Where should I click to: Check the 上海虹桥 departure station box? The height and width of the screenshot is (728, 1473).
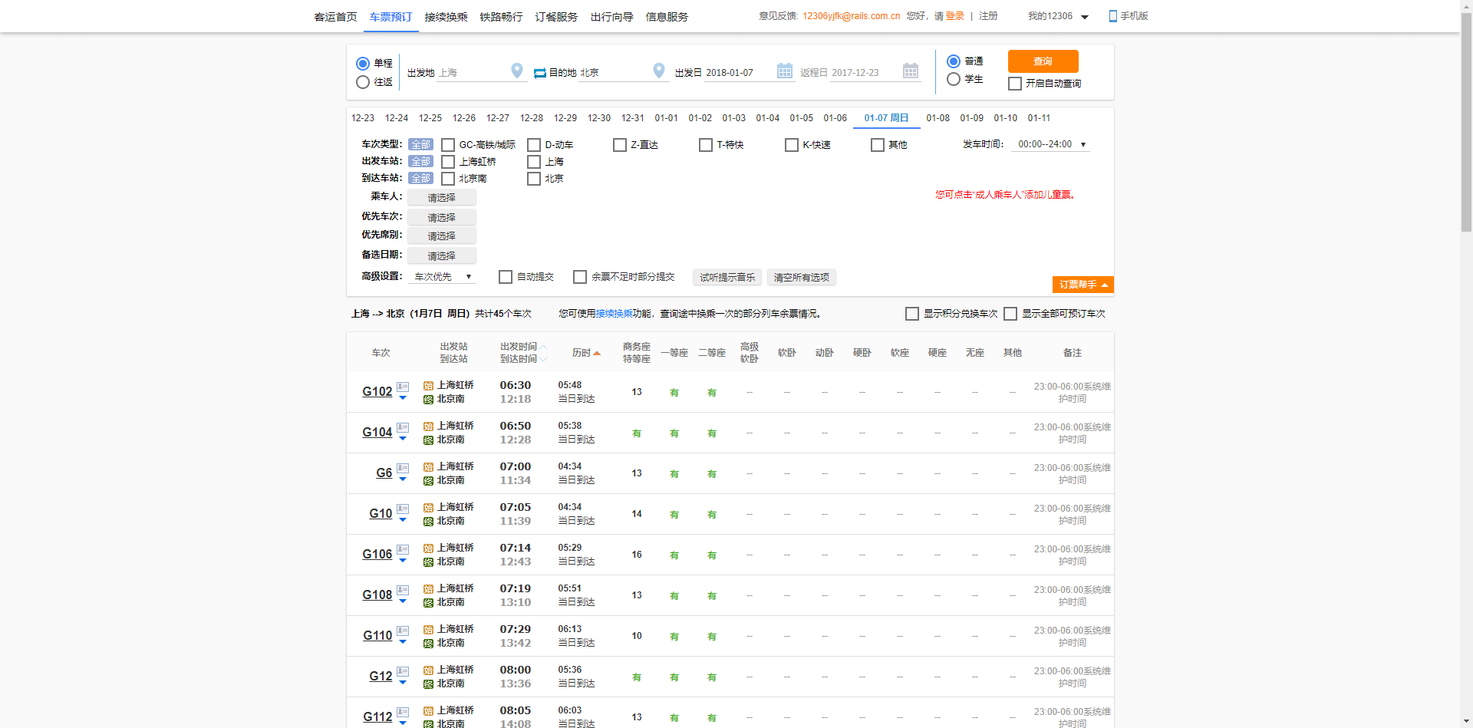pos(448,162)
